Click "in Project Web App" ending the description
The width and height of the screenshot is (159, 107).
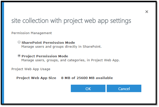[105, 60]
